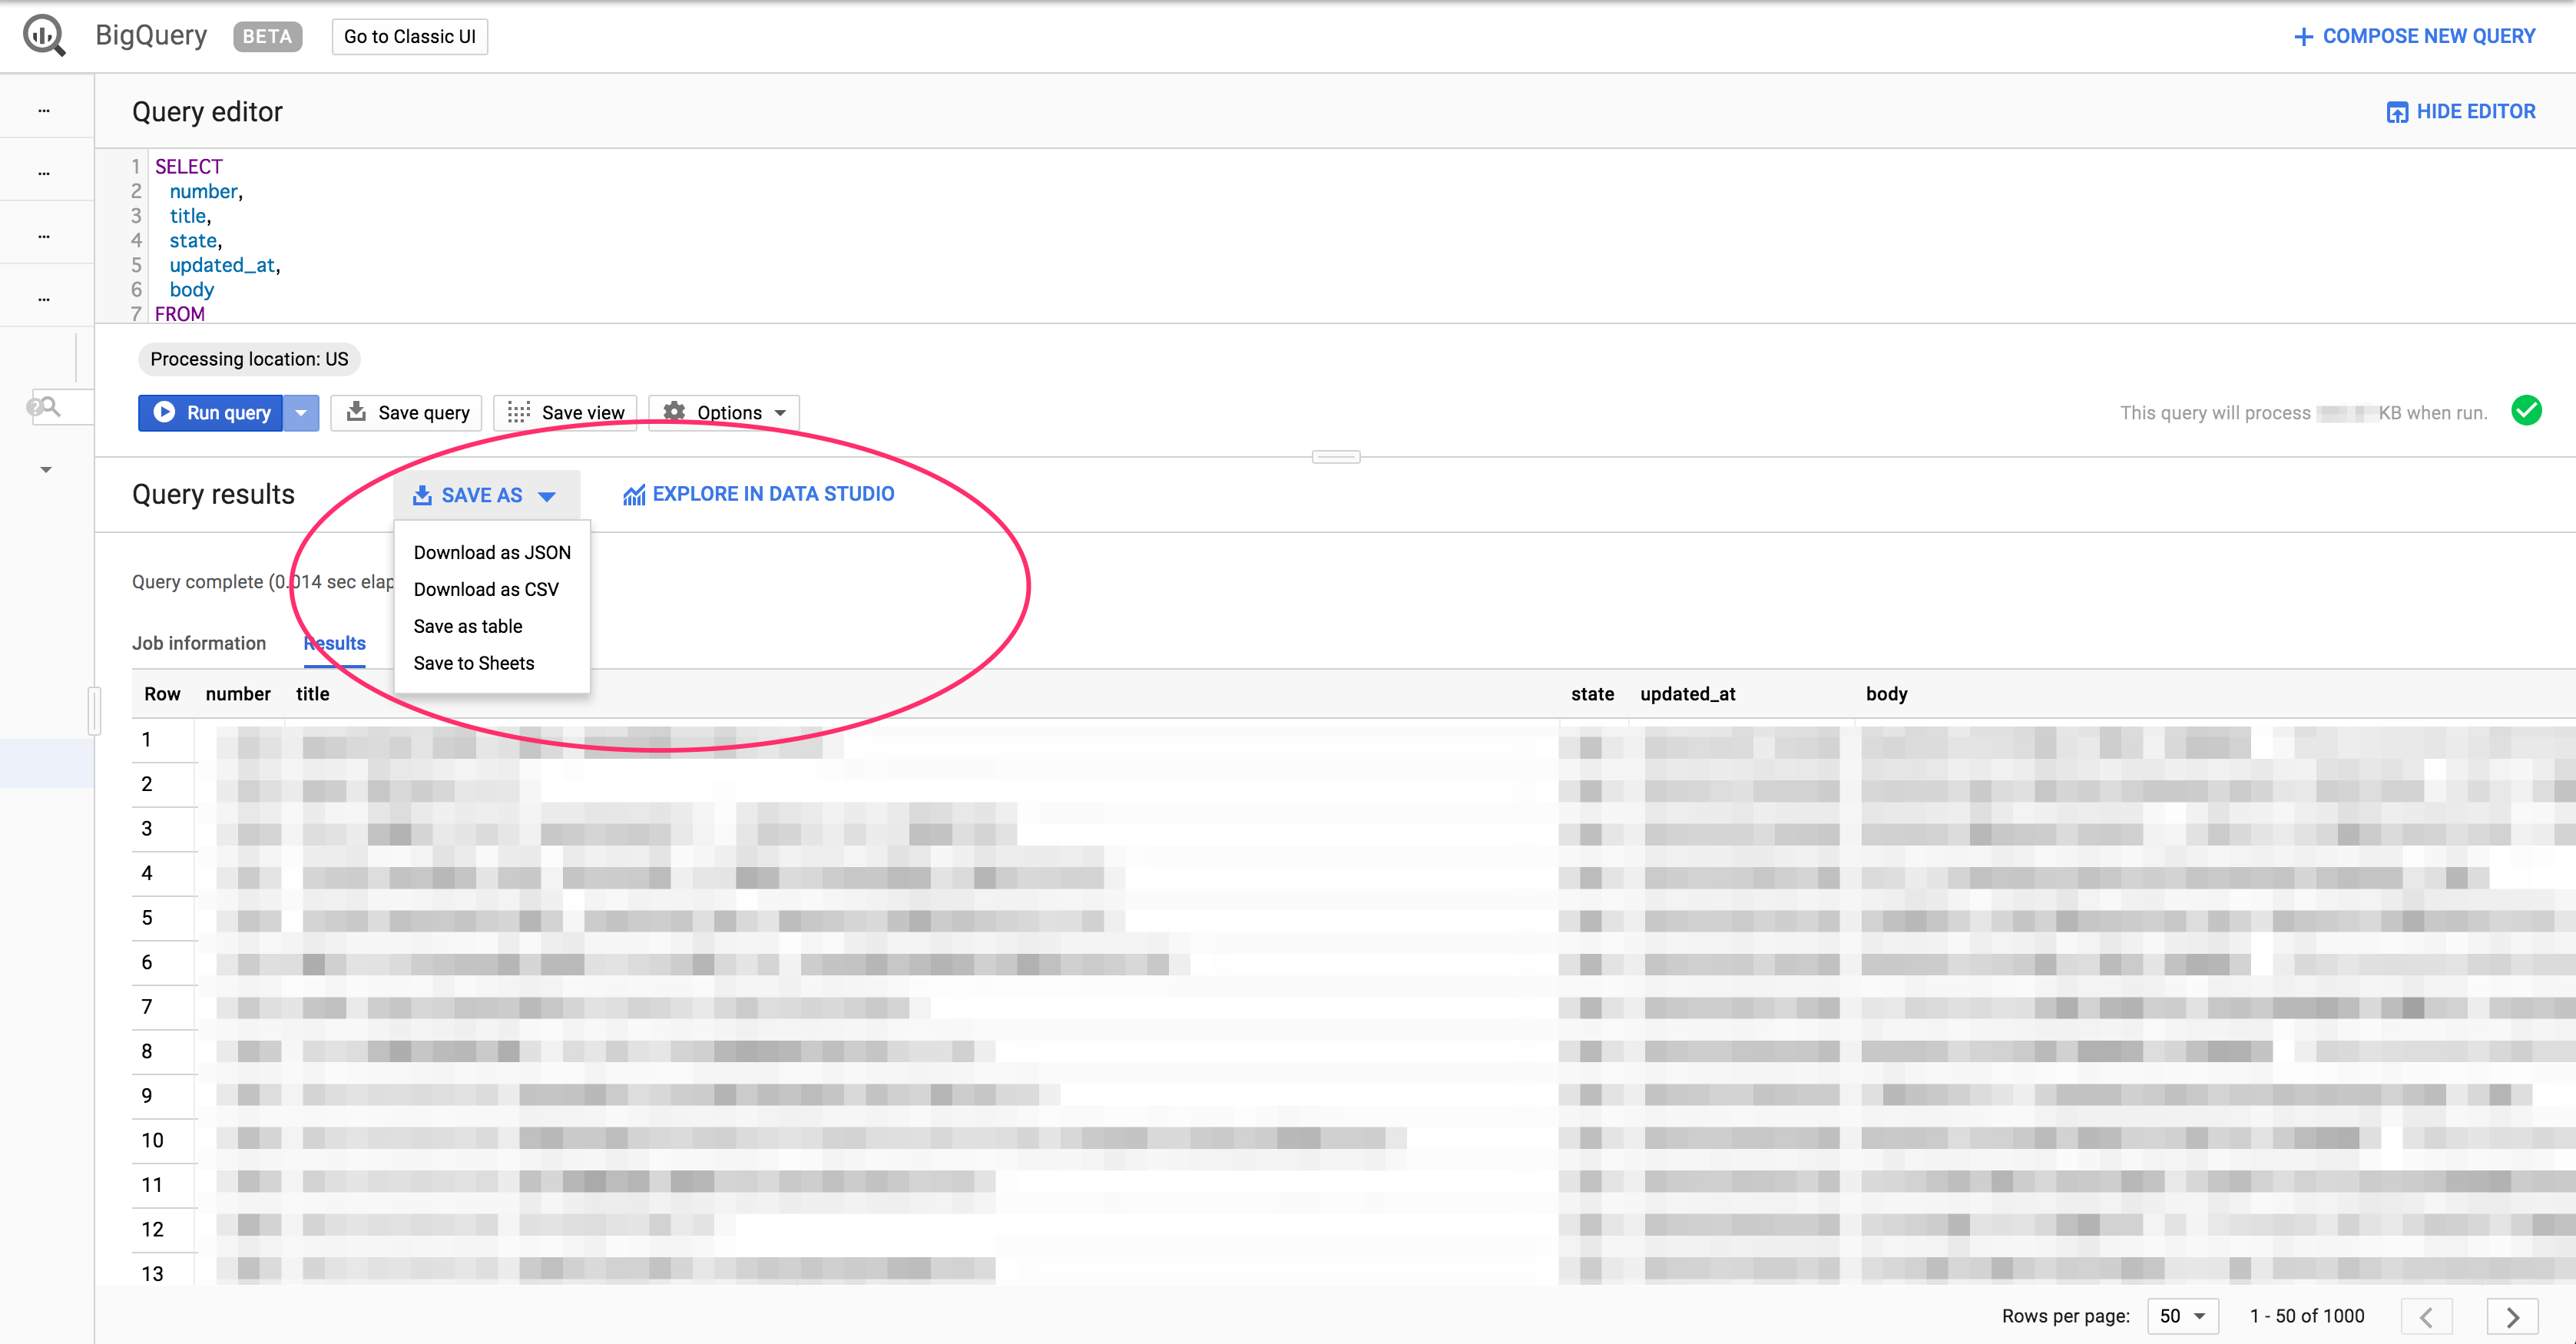Screen dimensions: 2576x1344
Task: Go to previous results page
Action: point(2427,1316)
